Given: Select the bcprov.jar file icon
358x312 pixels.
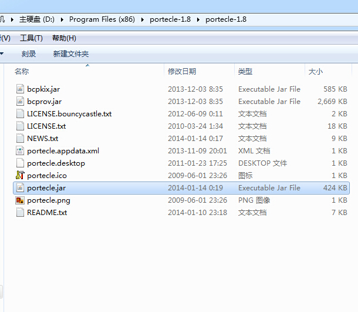Looking at the screenshot, I should pos(20,101).
